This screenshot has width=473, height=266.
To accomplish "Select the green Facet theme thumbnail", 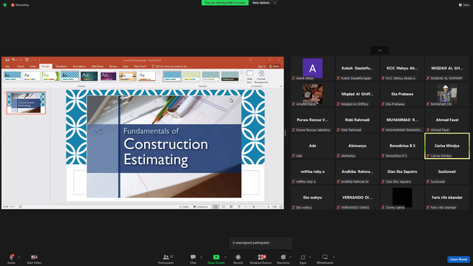I will click(x=51, y=76).
